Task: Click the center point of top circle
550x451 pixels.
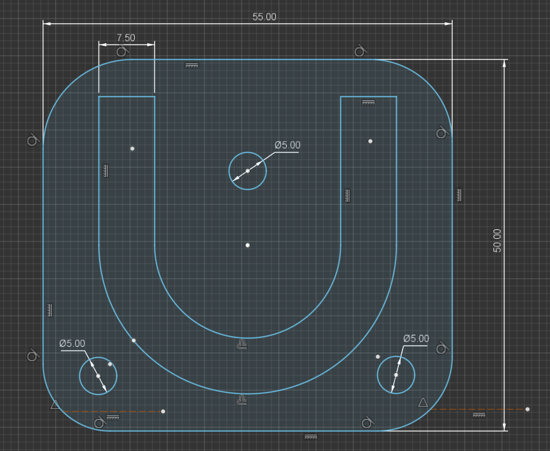Action: click(247, 171)
